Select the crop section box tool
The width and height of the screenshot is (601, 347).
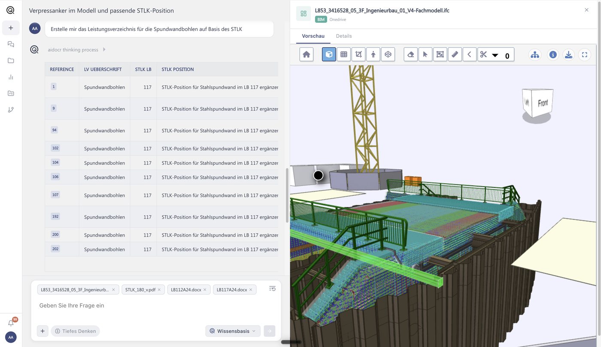[x=358, y=55]
